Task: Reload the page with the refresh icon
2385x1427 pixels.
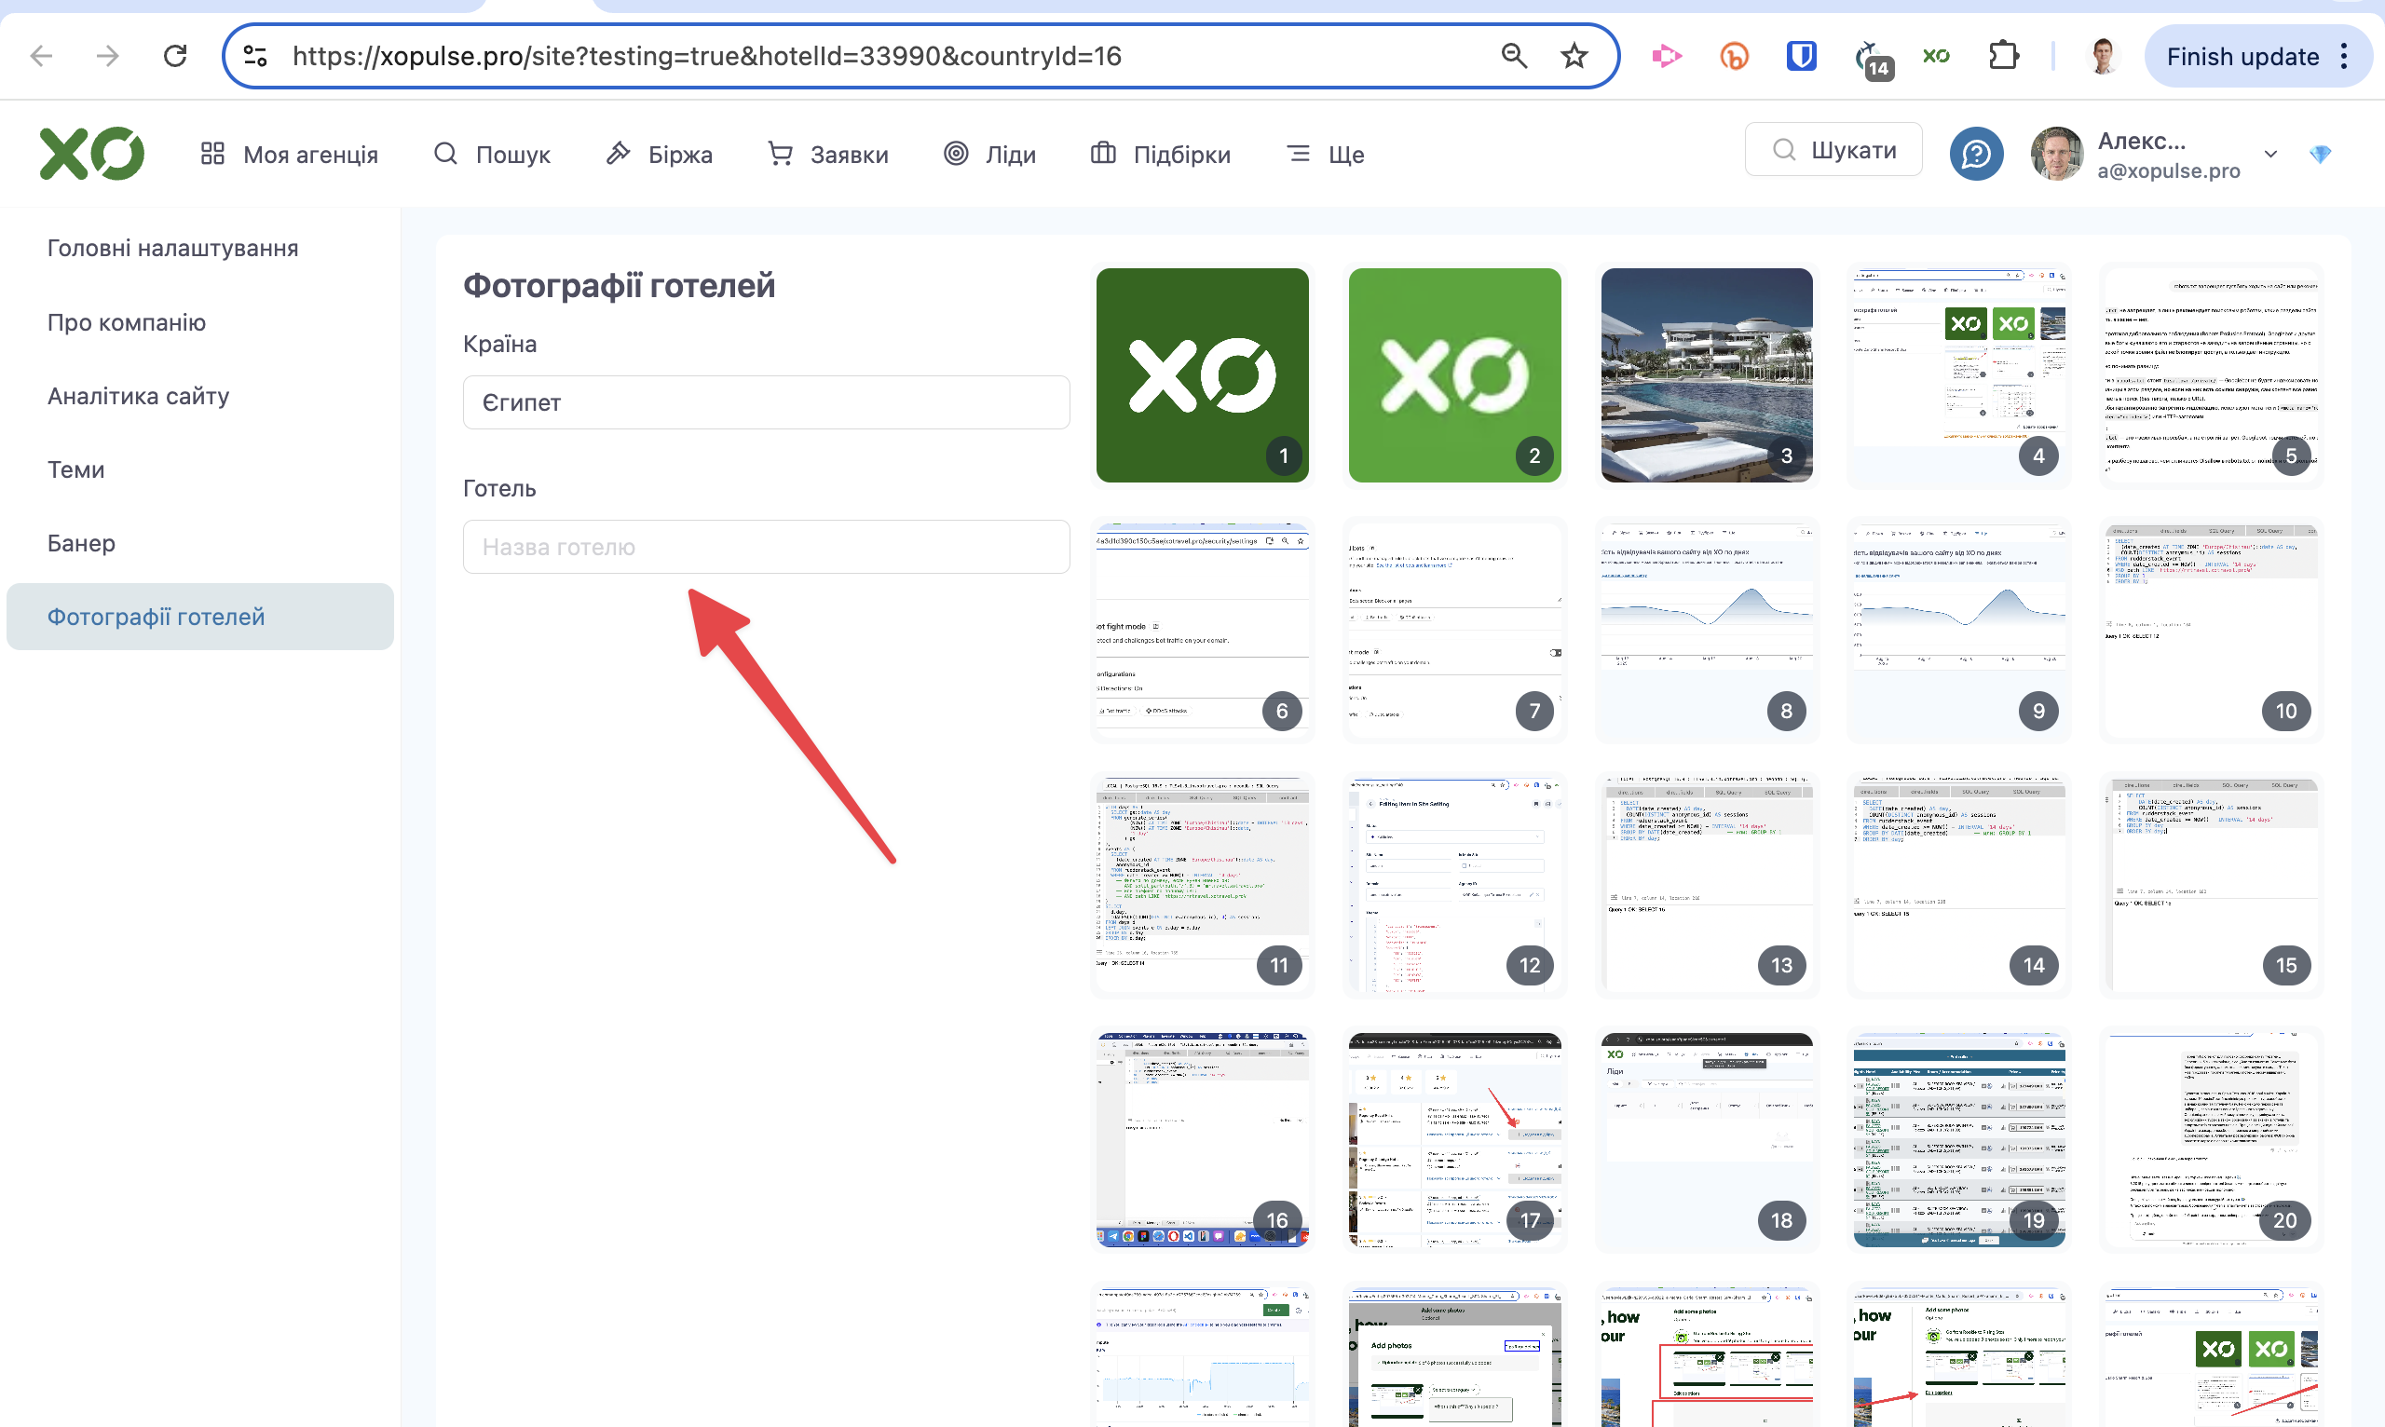Action: point(175,56)
